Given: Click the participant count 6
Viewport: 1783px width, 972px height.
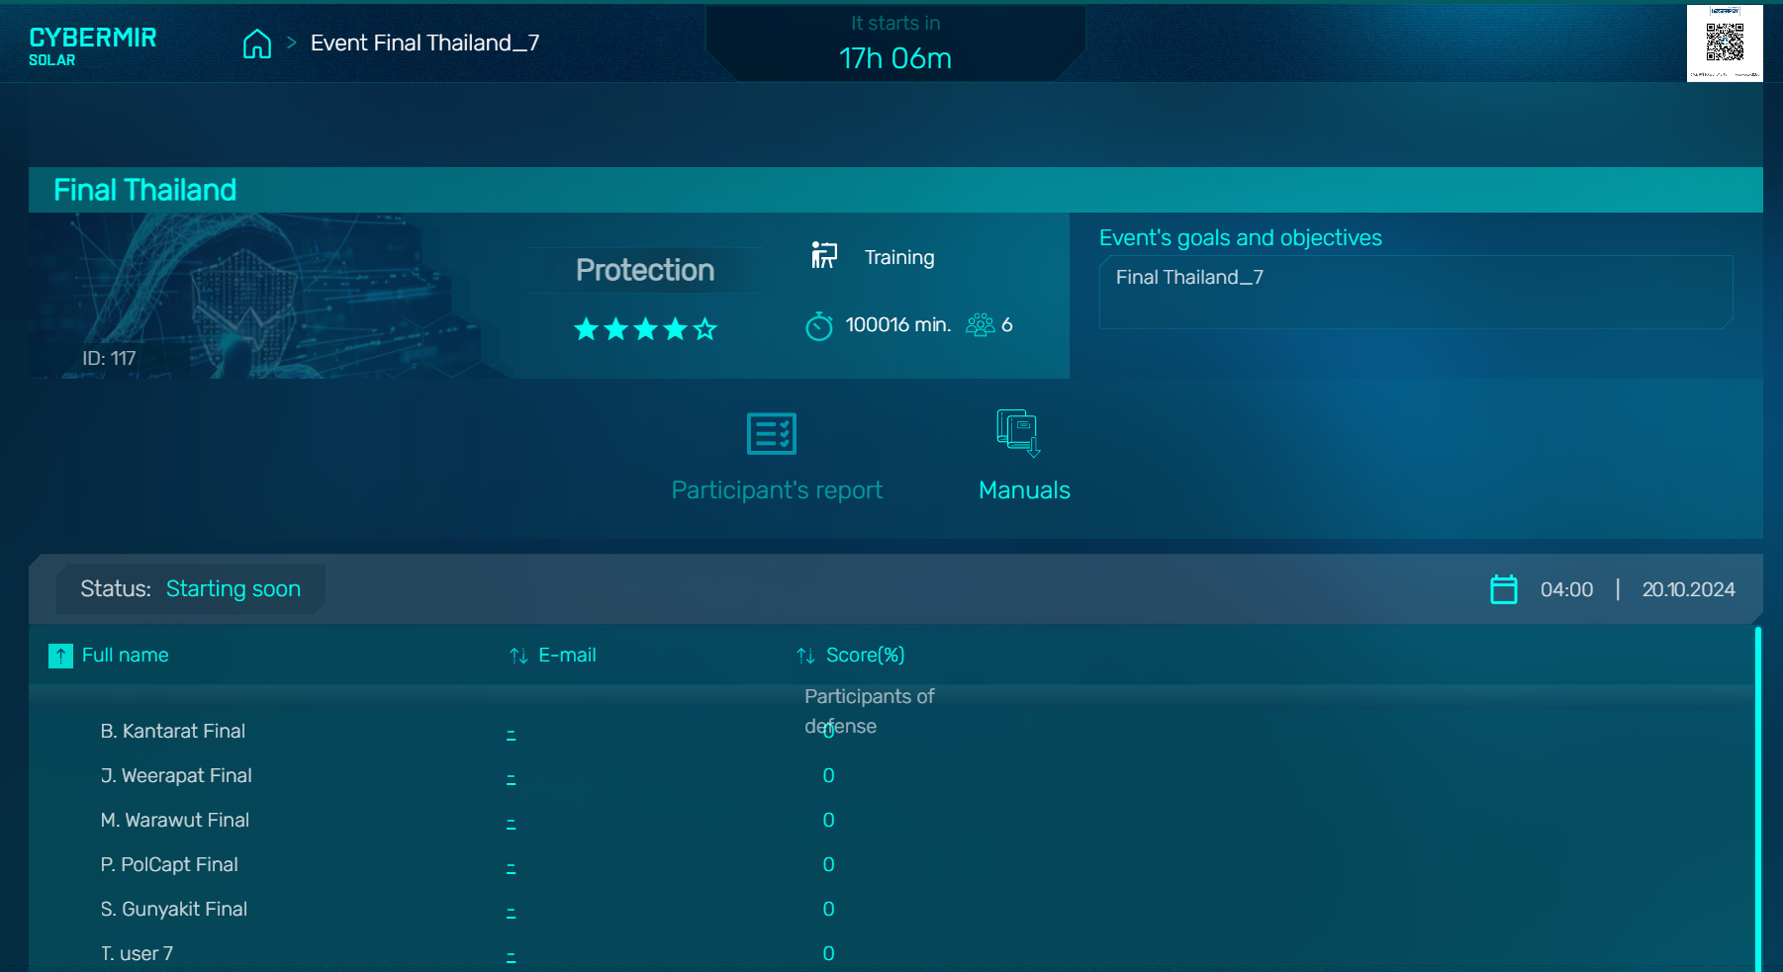Looking at the screenshot, I should point(1007,325).
